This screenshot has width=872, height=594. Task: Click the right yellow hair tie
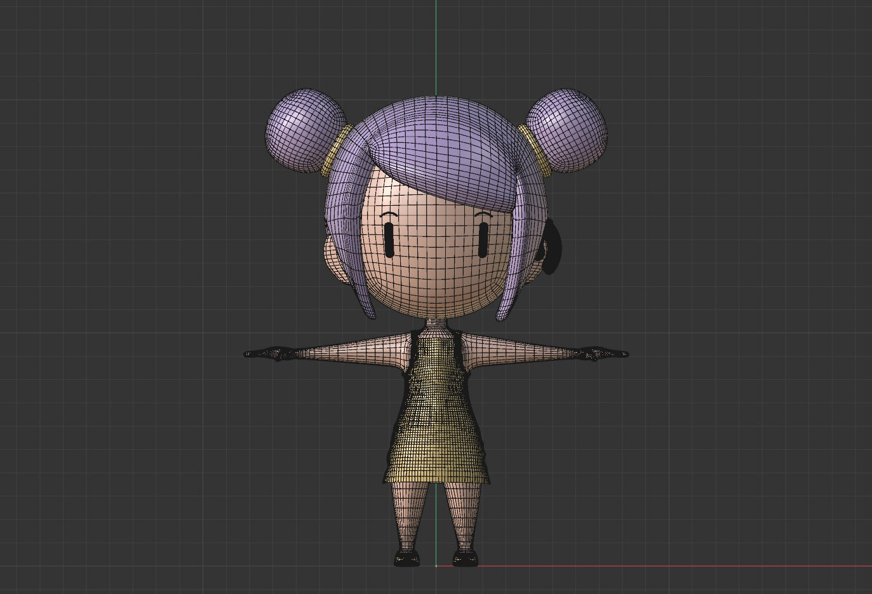537,150
